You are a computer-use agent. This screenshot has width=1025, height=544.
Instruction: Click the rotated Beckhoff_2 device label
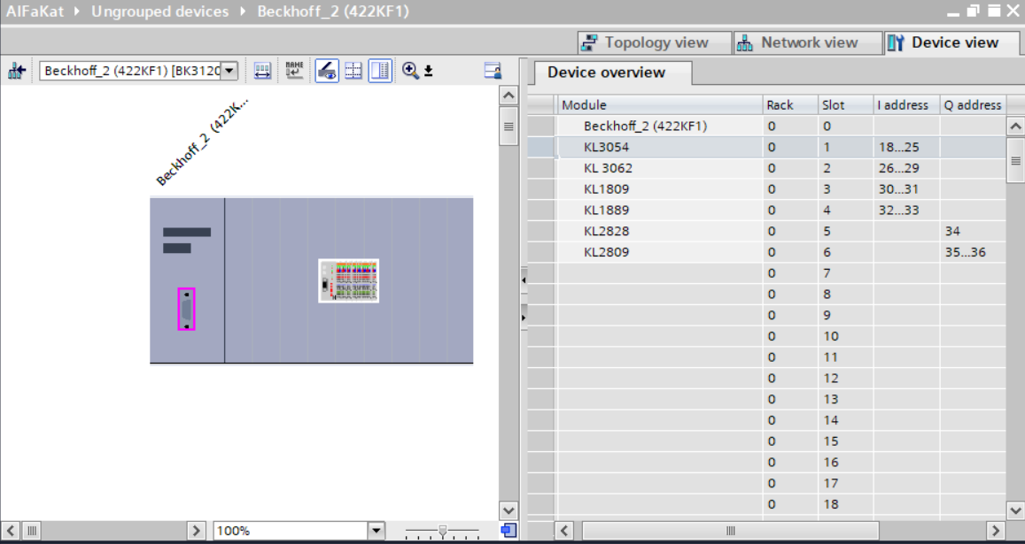(x=203, y=142)
